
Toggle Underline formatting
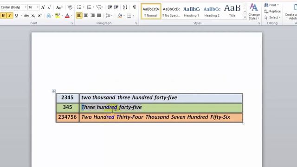(x=17, y=15)
